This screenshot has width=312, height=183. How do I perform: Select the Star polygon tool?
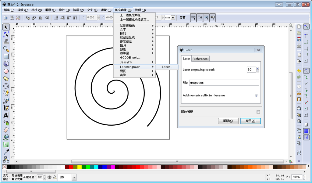coord(6,78)
